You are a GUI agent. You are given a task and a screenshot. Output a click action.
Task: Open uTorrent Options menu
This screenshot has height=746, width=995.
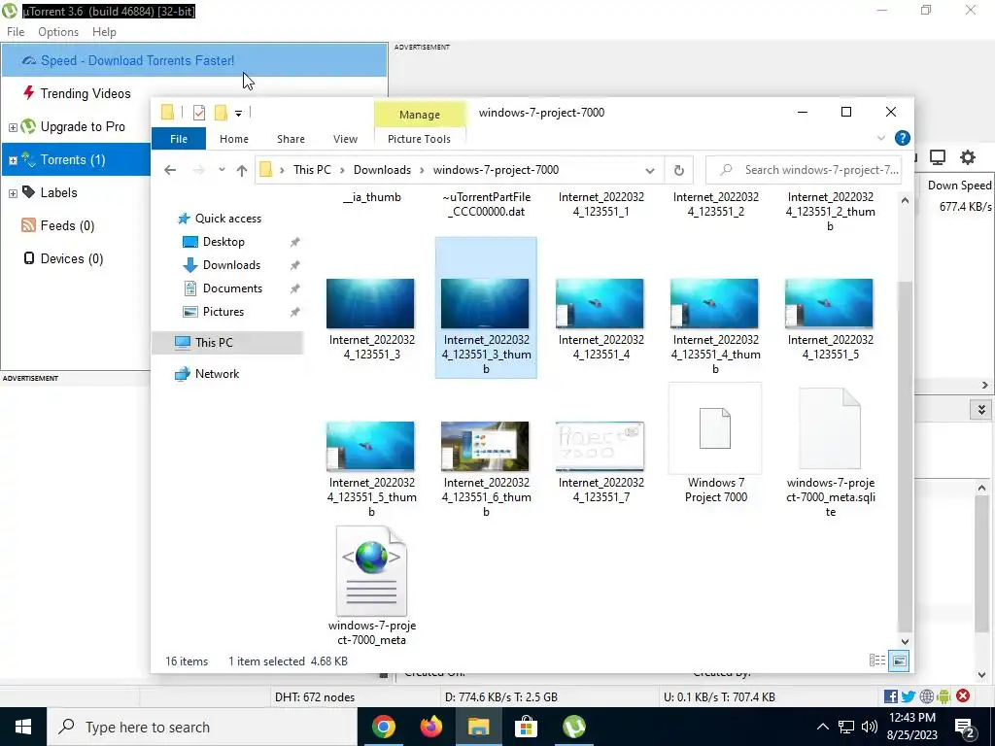coord(57,32)
